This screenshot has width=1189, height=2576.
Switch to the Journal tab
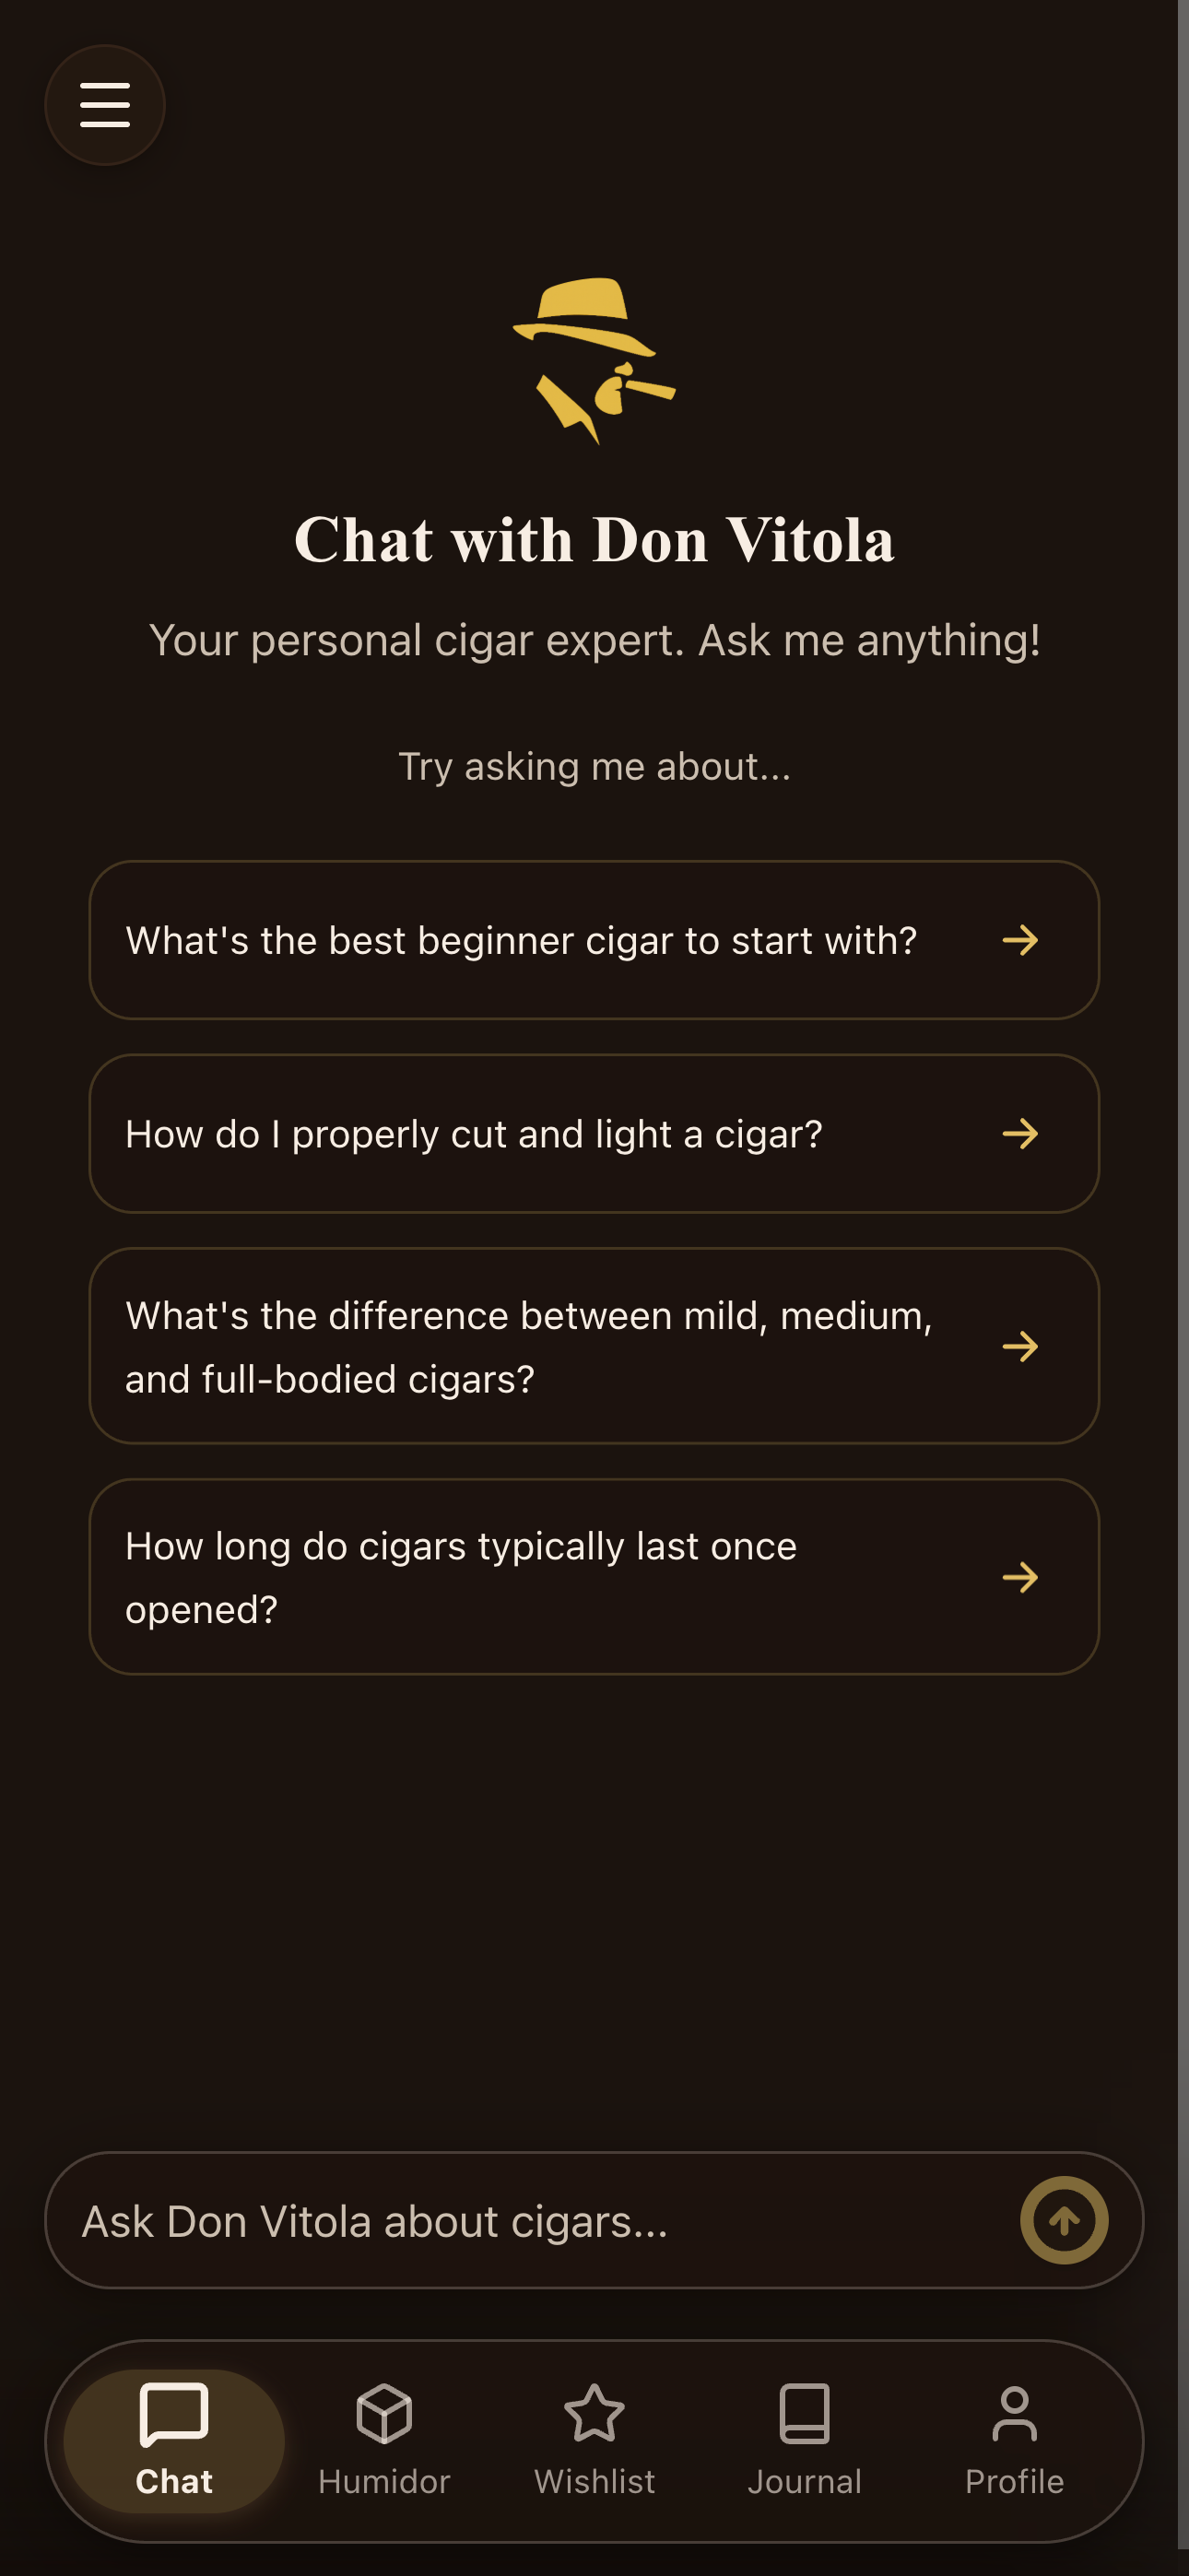pos(806,2440)
